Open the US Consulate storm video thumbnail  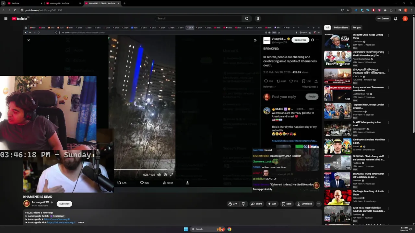338,214
